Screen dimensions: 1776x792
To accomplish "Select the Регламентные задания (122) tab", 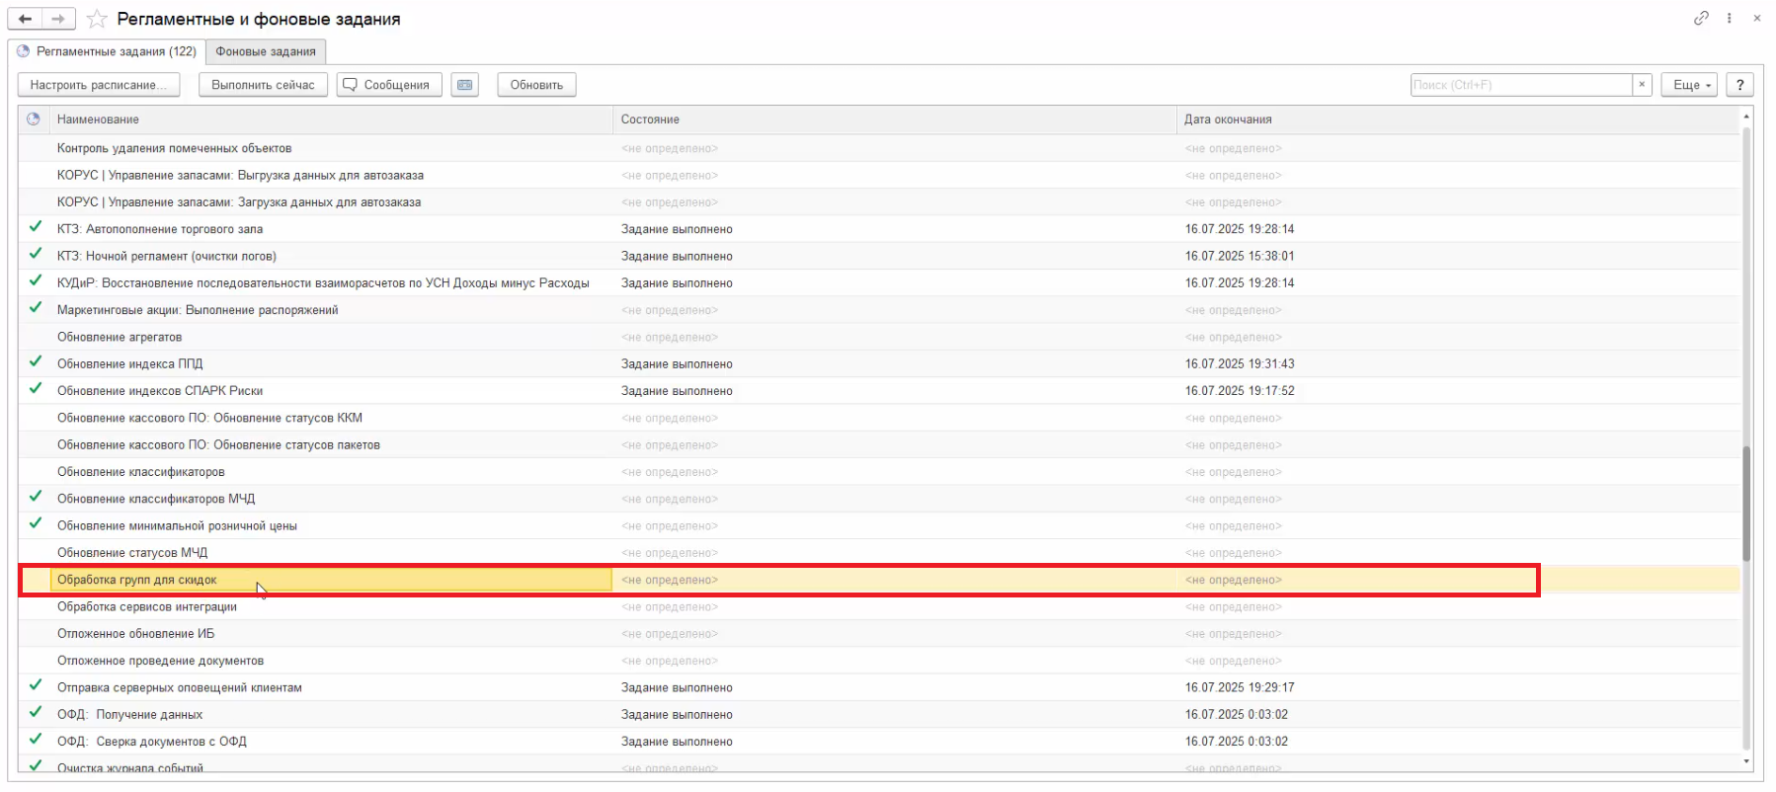I will point(107,51).
